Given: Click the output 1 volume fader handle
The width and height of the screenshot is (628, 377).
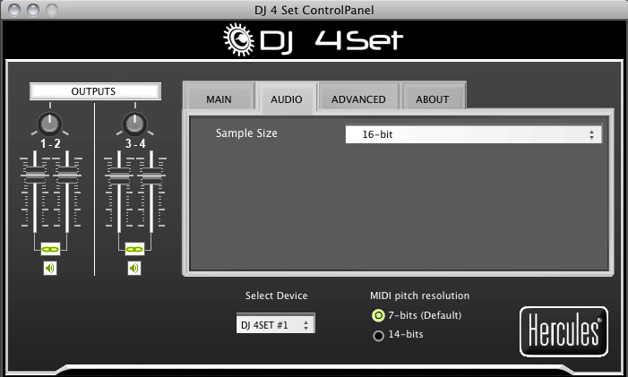Looking at the screenshot, I should point(35,175).
